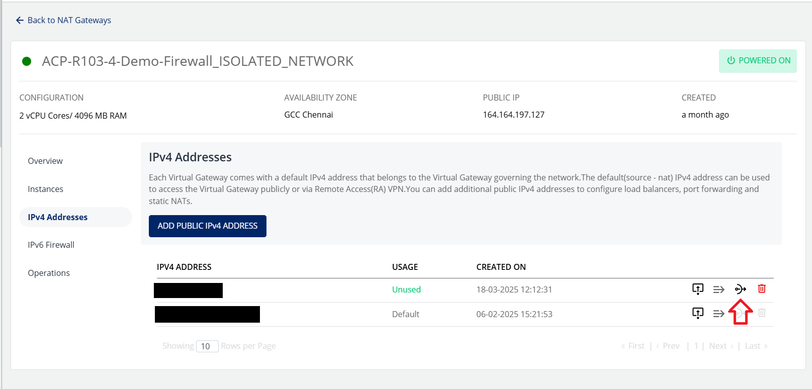Click the Next pagination link
The width and height of the screenshot is (812, 389).
721,346
